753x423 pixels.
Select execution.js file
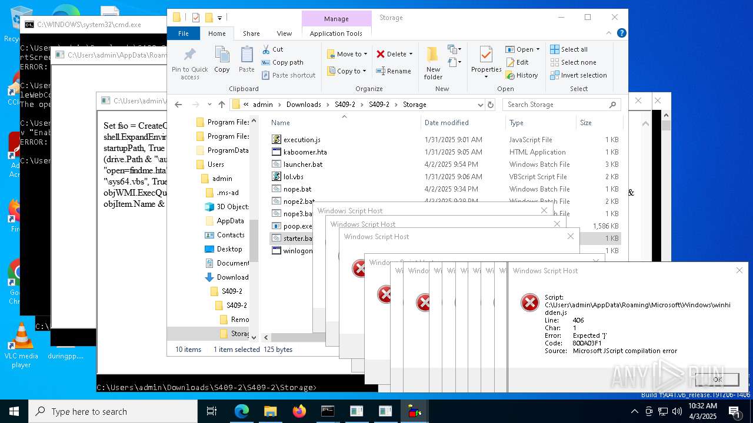302,140
